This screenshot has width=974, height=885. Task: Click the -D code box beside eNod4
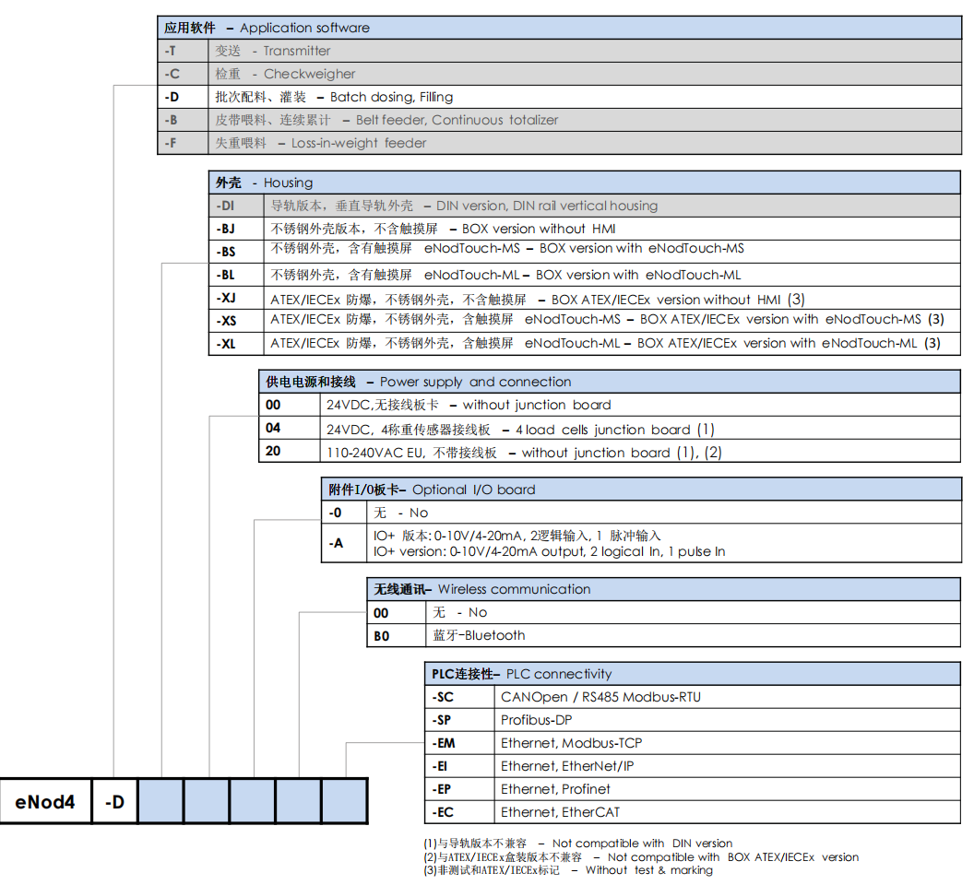pos(115,802)
